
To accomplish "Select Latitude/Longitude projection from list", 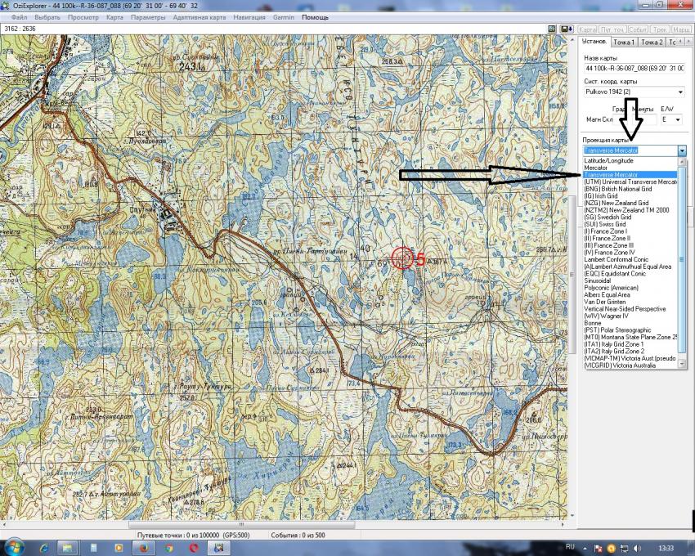I will pyautogui.click(x=608, y=160).
